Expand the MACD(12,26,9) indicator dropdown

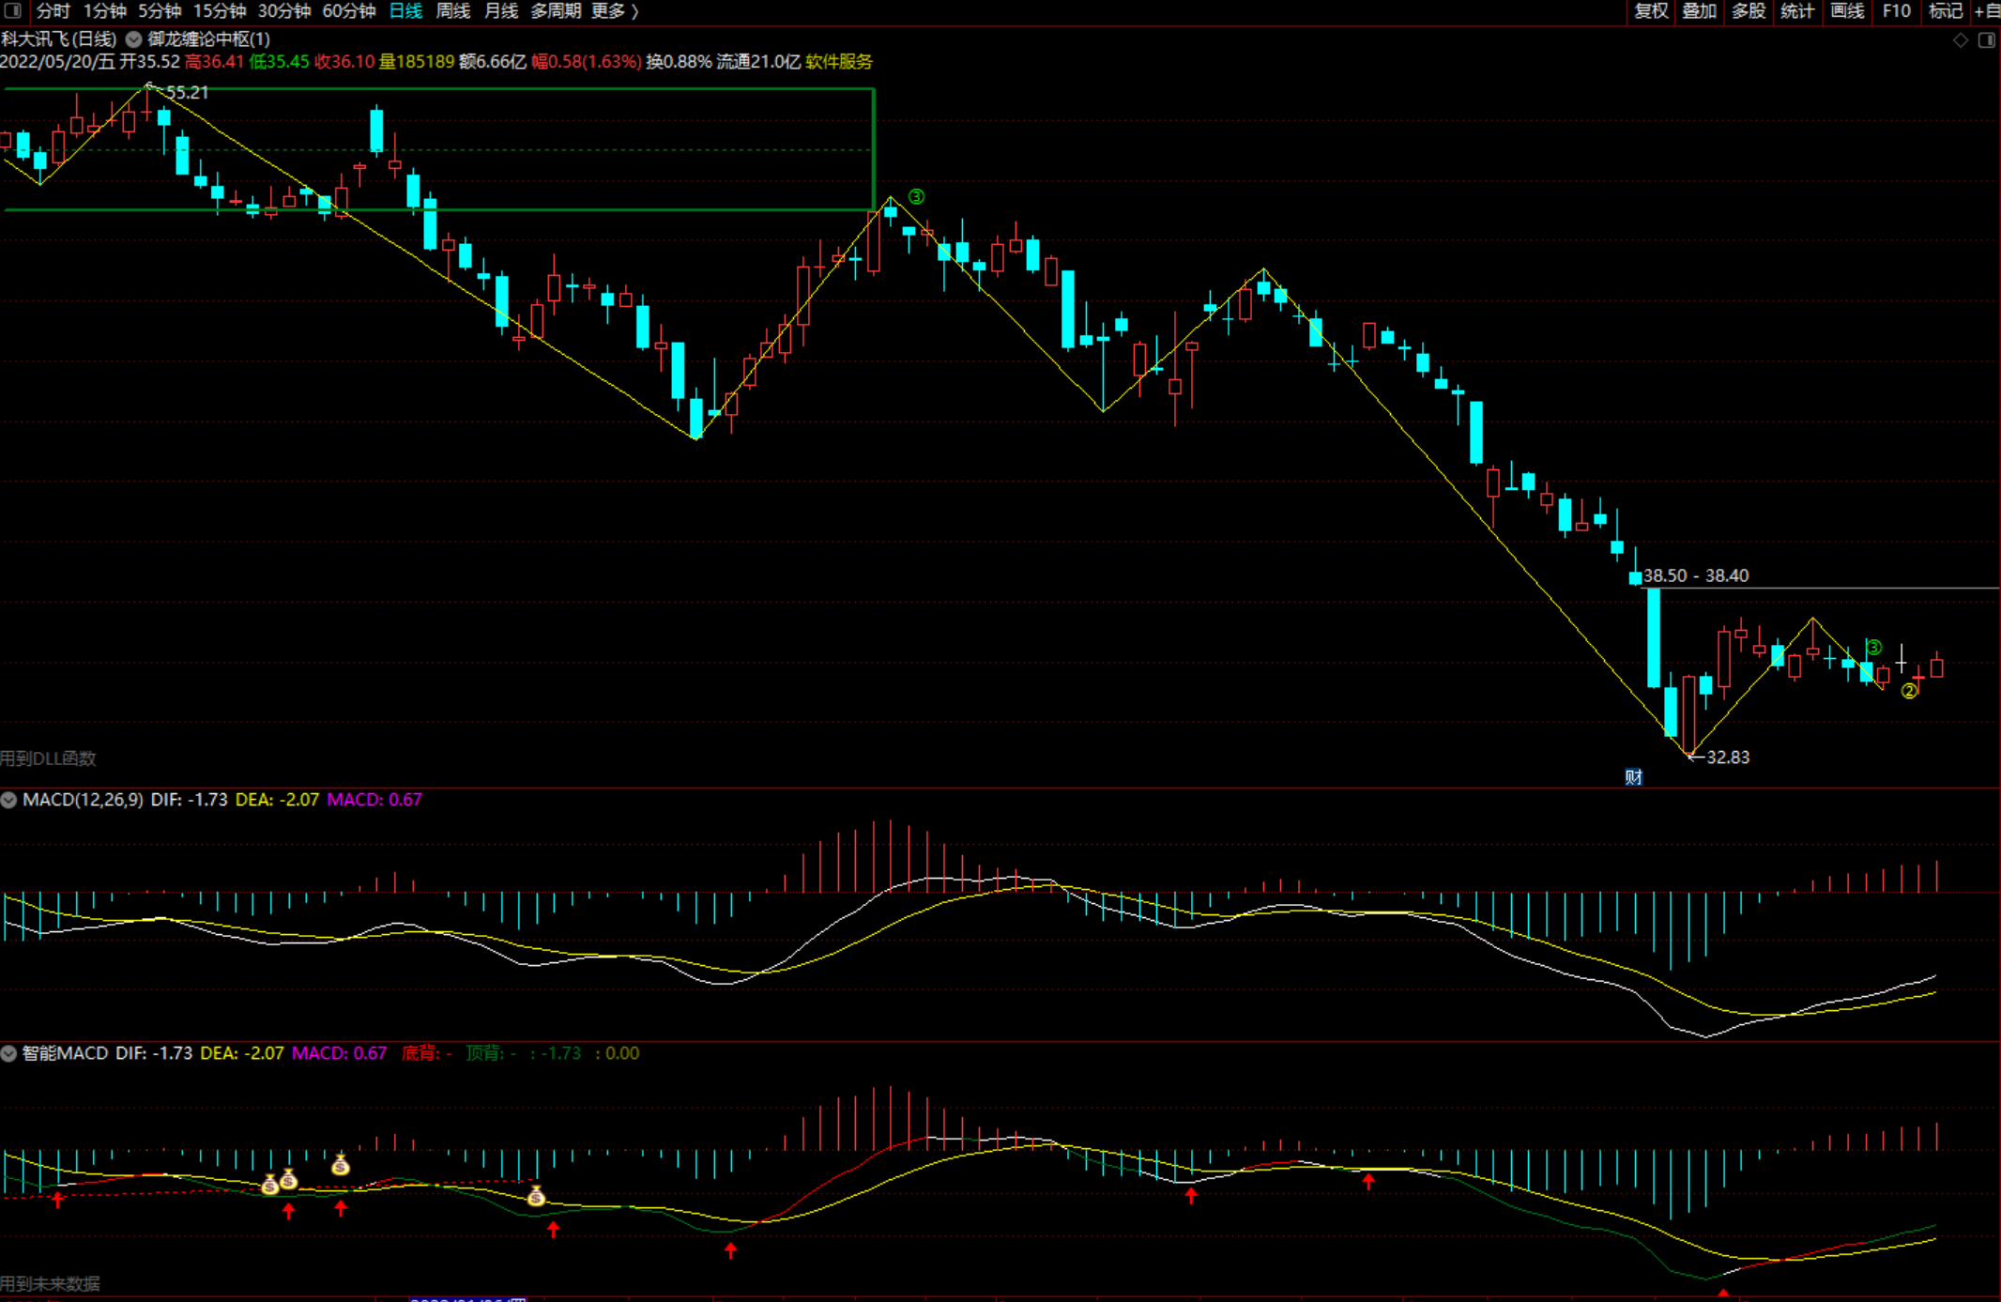click(x=9, y=800)
